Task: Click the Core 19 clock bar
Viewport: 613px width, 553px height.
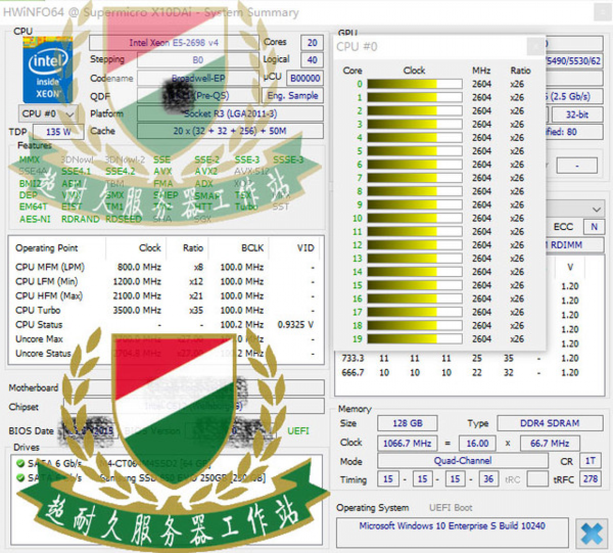Action: pyautogui.click(x=414, y=339)
